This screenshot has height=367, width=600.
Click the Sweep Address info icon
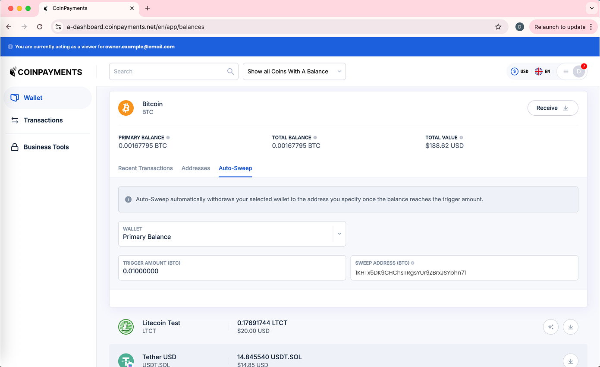pyautogui.click(x=413, y=263)
